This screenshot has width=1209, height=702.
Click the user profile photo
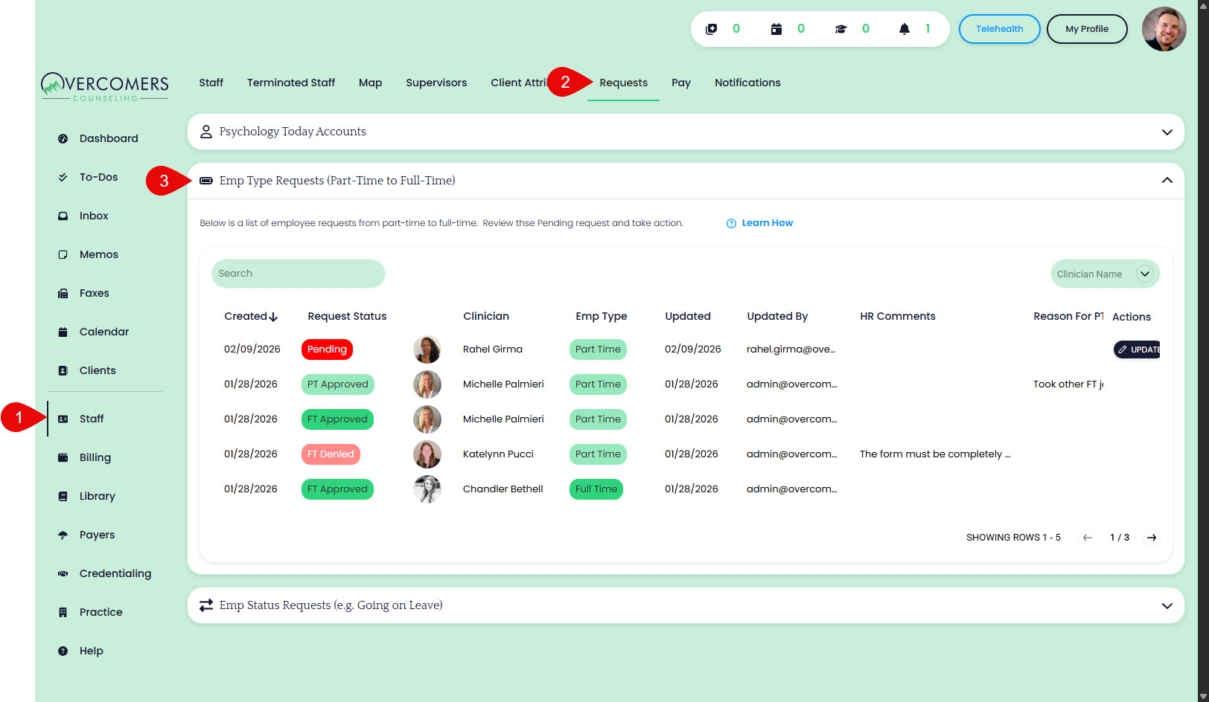[x=1164, y=29]
